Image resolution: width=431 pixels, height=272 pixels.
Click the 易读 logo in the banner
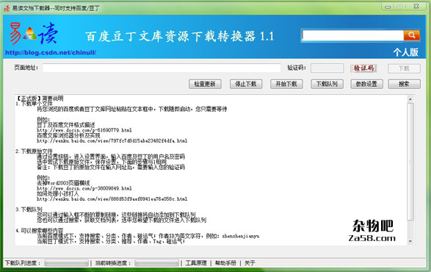click(x=34, y=34)
